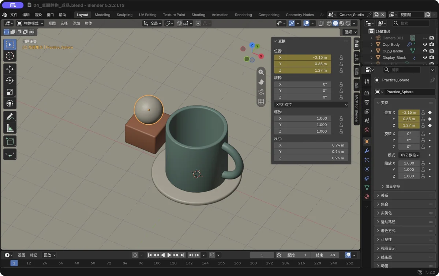The height and width of the screenshot is (276, 439).
Task: Open the 添加 menu in the viewport header
Action: 76,23
